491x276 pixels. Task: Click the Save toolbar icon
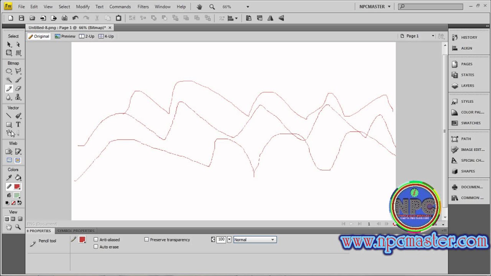point(21,18)
